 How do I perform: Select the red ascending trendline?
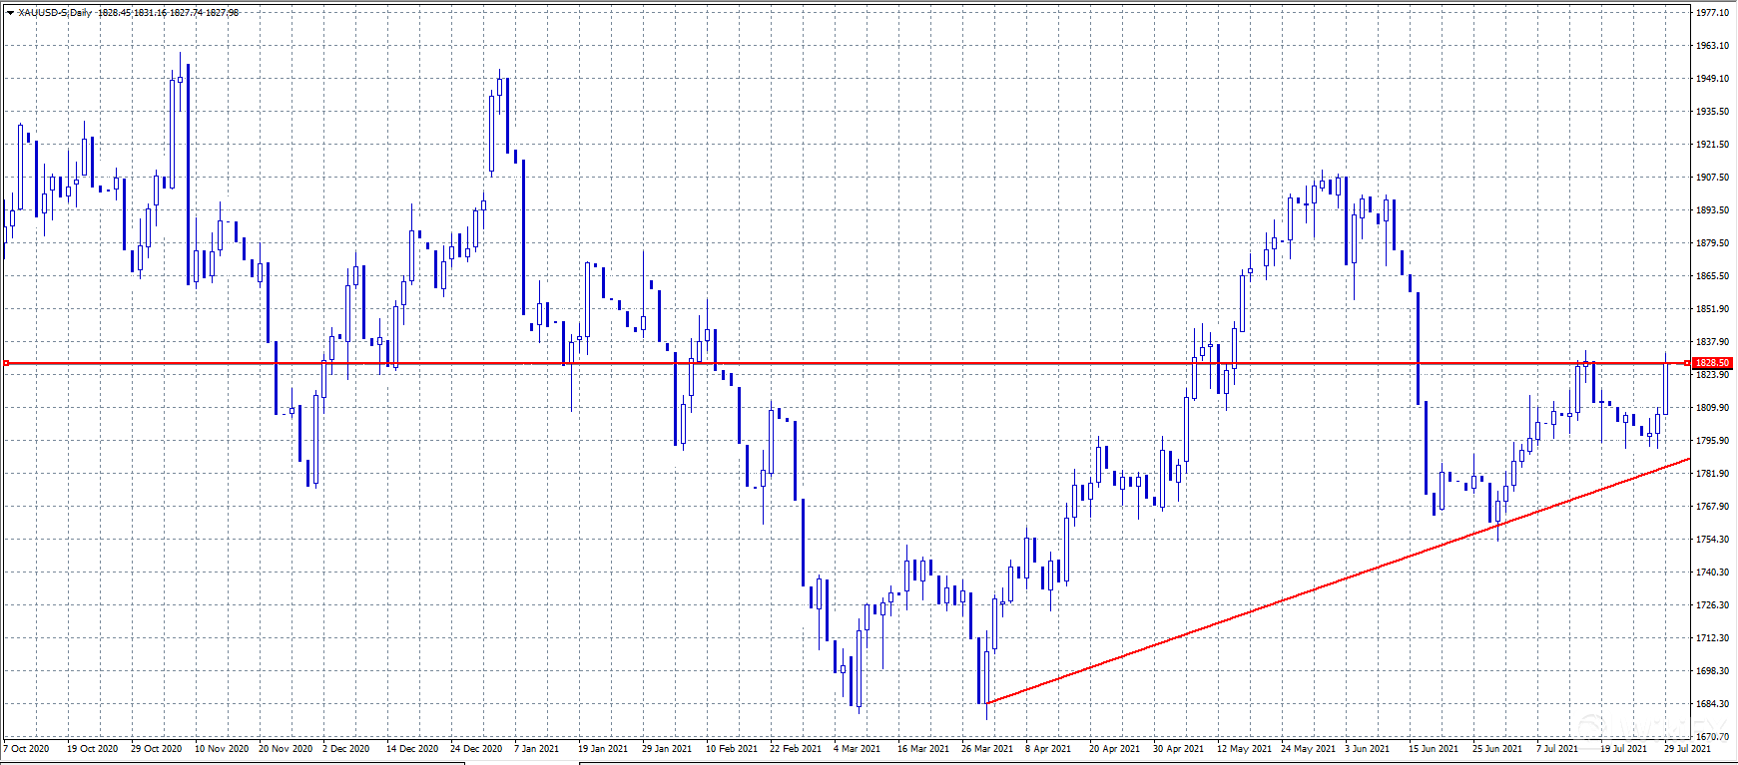(x=1338, y=580)
